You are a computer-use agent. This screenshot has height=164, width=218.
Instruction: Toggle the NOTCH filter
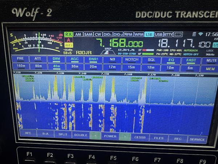click(x=132, y=60)
